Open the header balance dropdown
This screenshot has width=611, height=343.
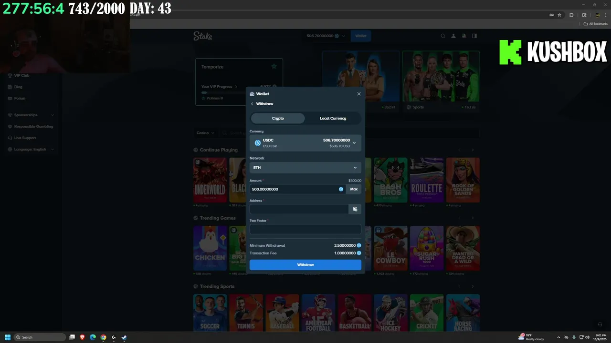coord(326,36)
